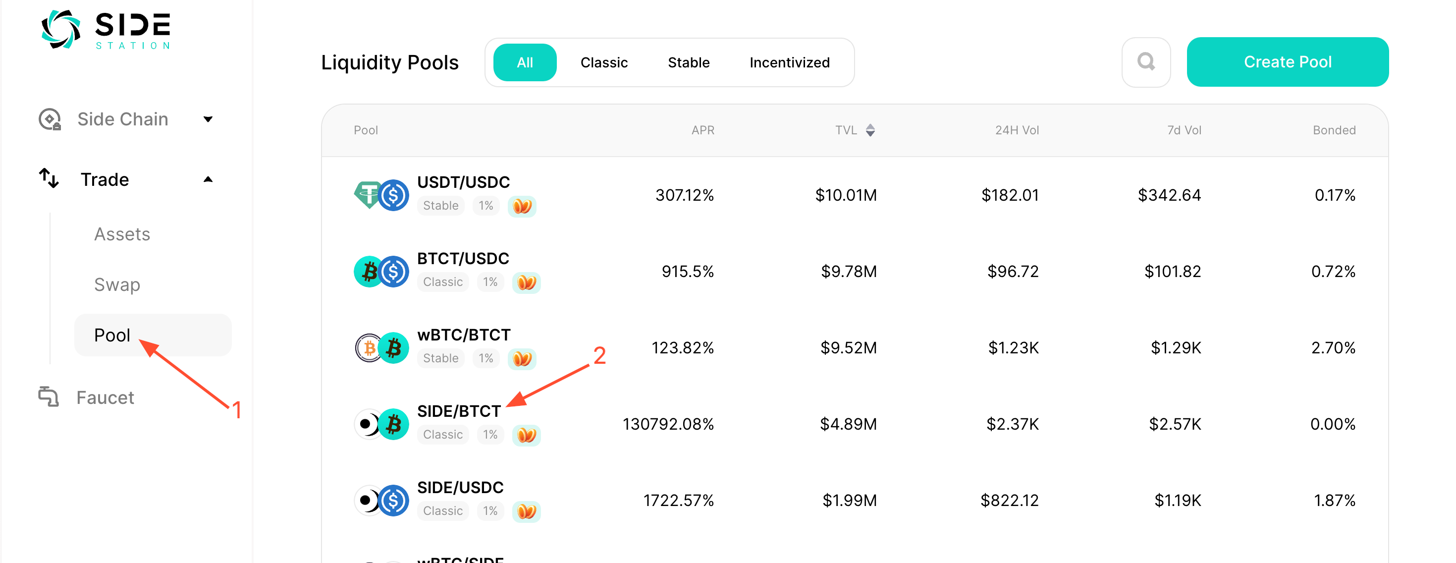Click the incentive badge icon in wBTC/BTCT row
This screenshot has height=563, width=1456.
522,358
